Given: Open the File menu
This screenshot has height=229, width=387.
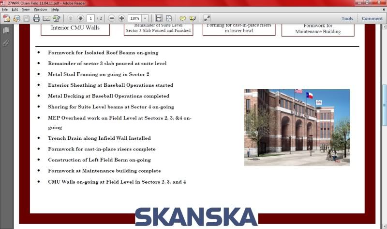Looking at the screenshot, I should pyautogui.click(x=5, y=9).
